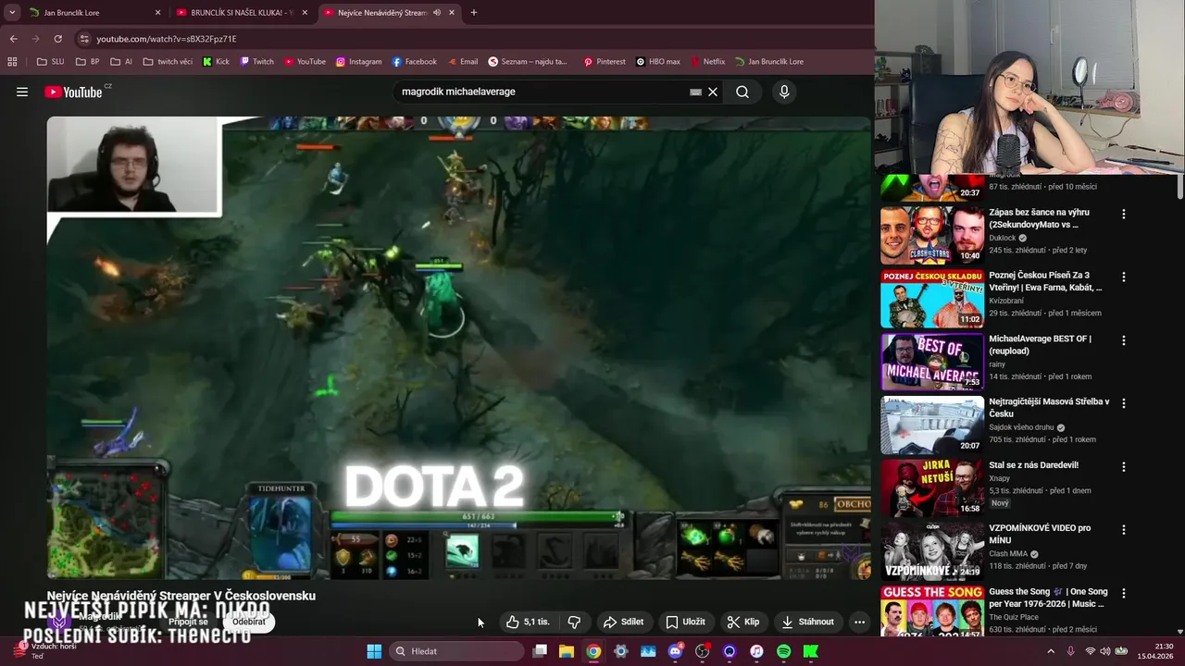
Task: View site information icon in the address bar
Action: click(84, 39)
